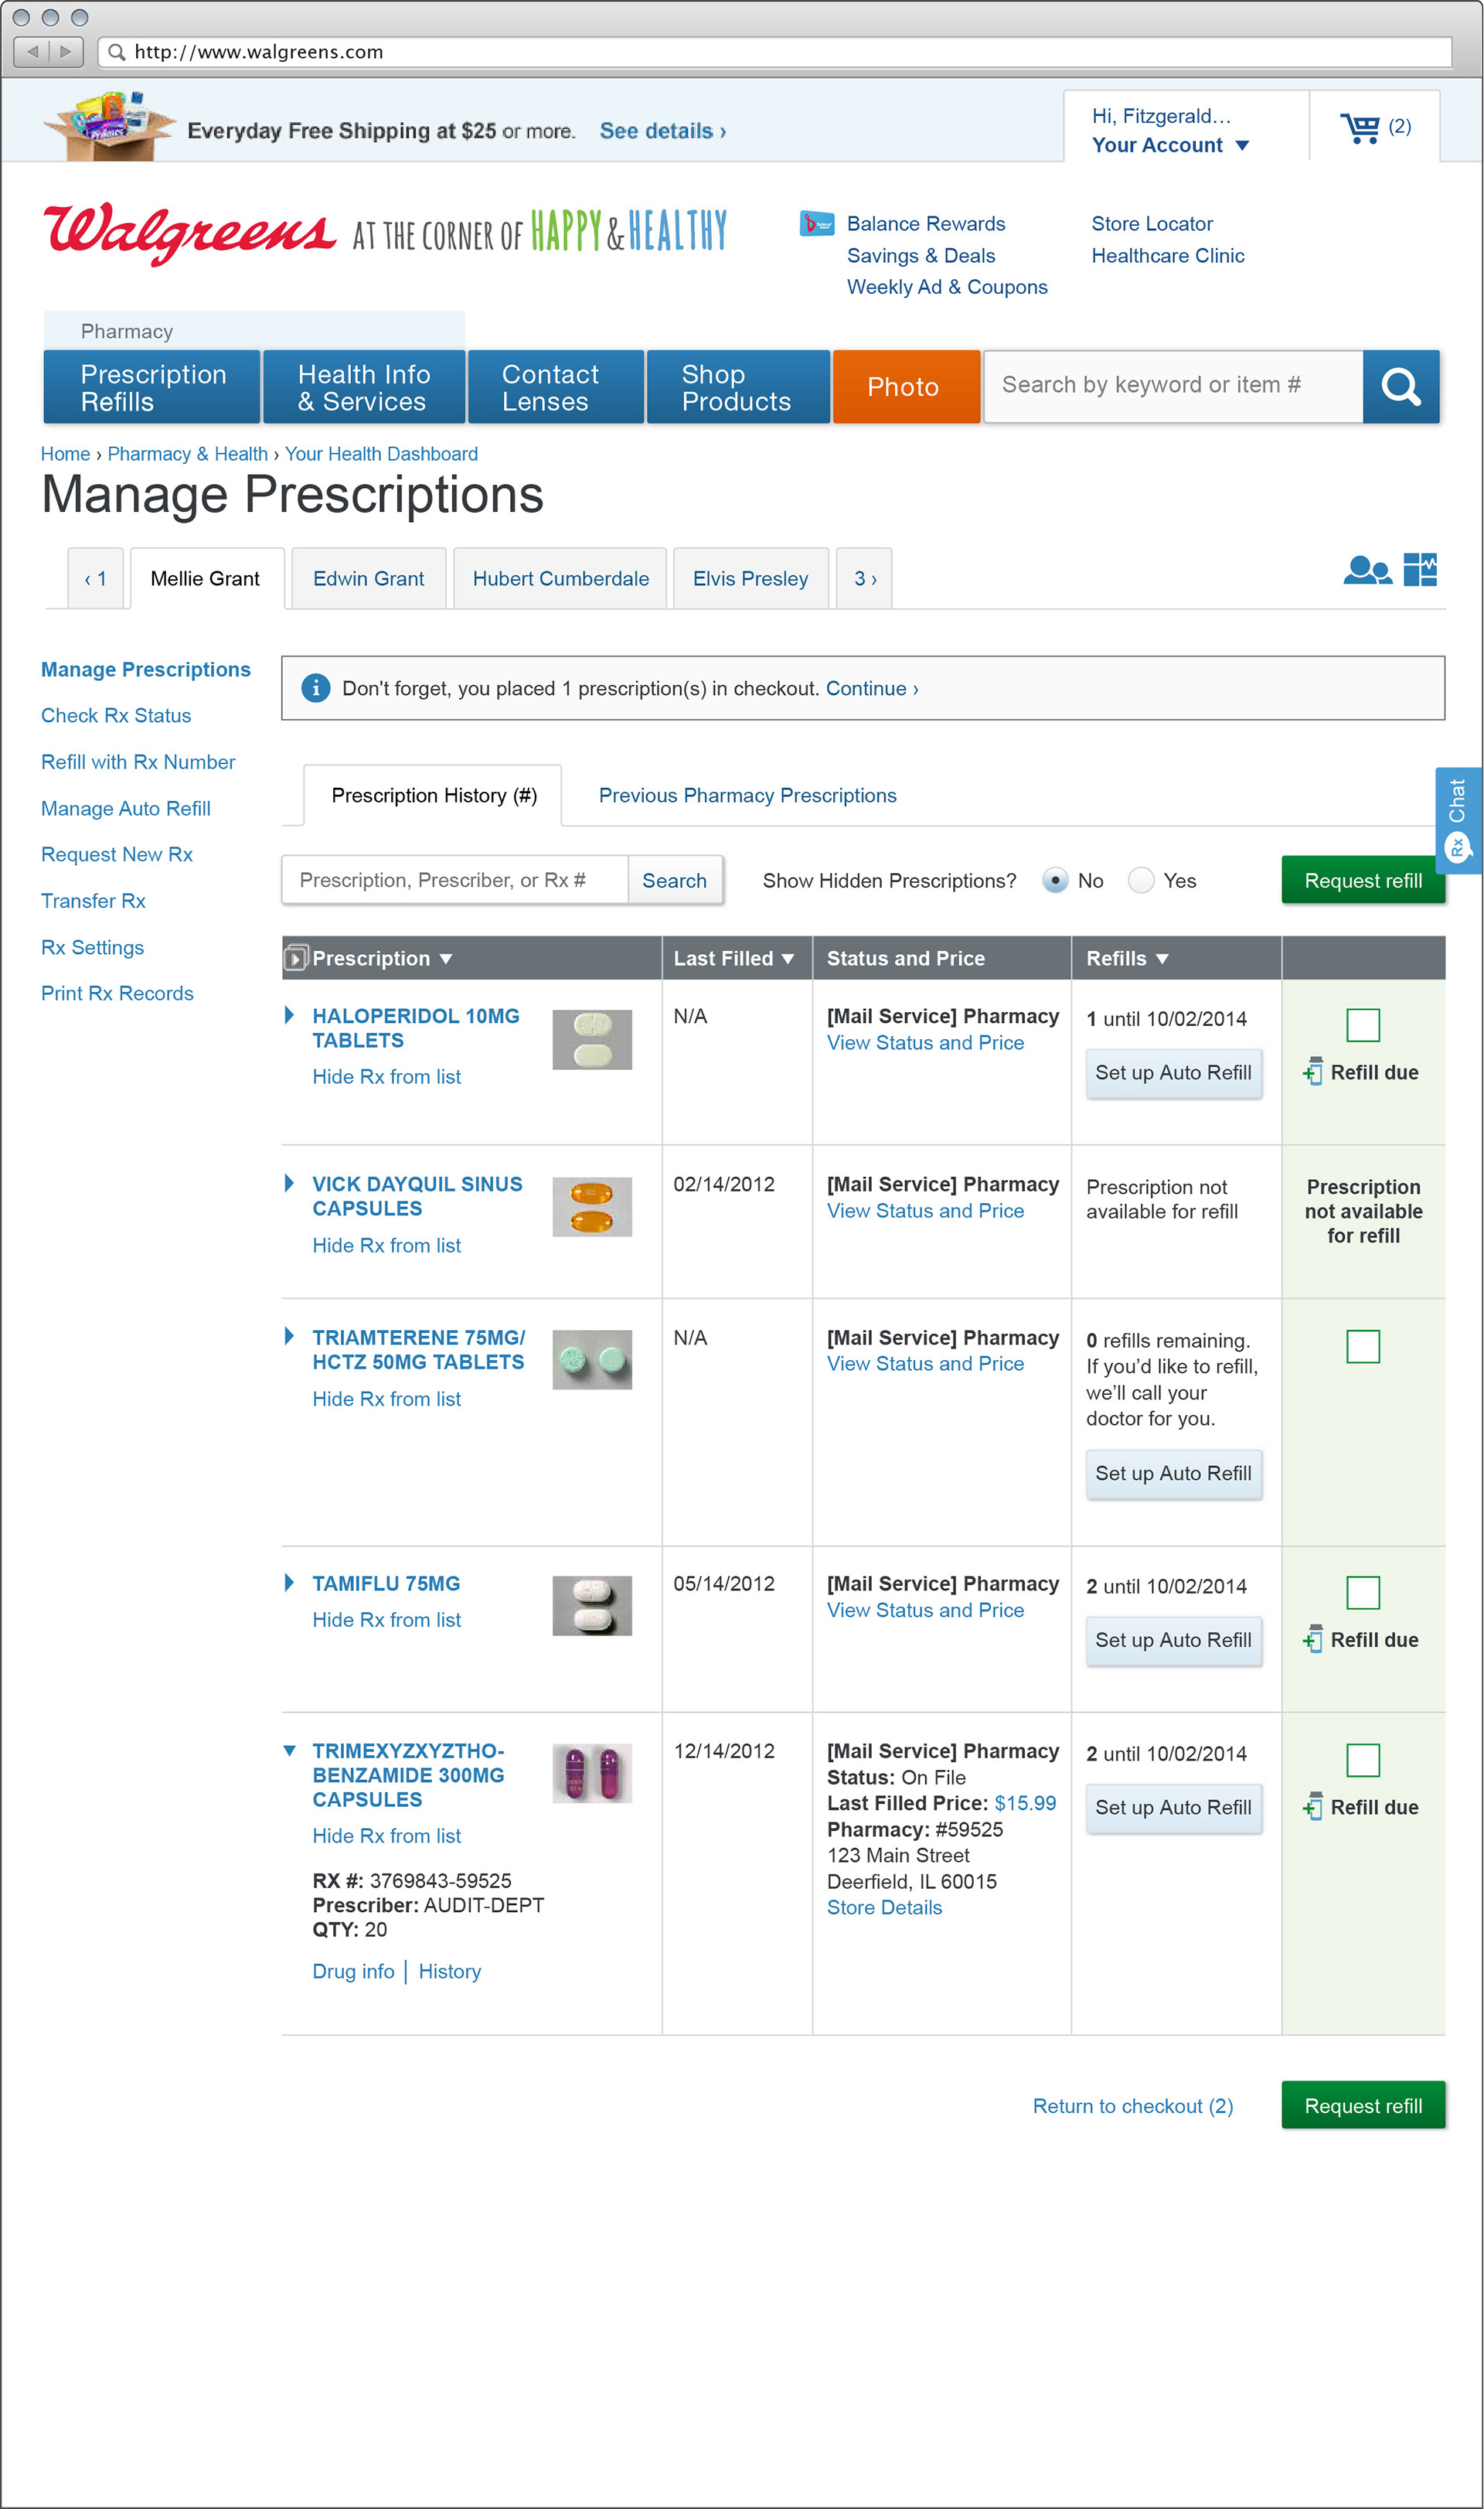Focus the Prescription, Prescriber, or Rx # field

(x=455, y=881)
